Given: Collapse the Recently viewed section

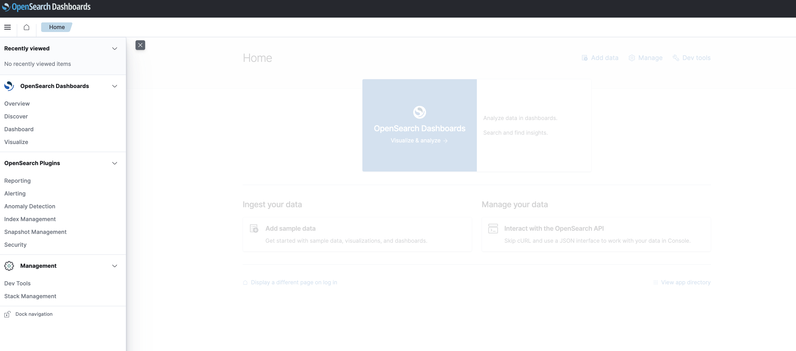Looking at the screenshot, I should pyautogui.click(x=115, y=49).
